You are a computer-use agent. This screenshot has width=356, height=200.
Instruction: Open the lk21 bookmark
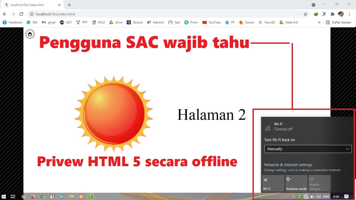pos(66,22)
